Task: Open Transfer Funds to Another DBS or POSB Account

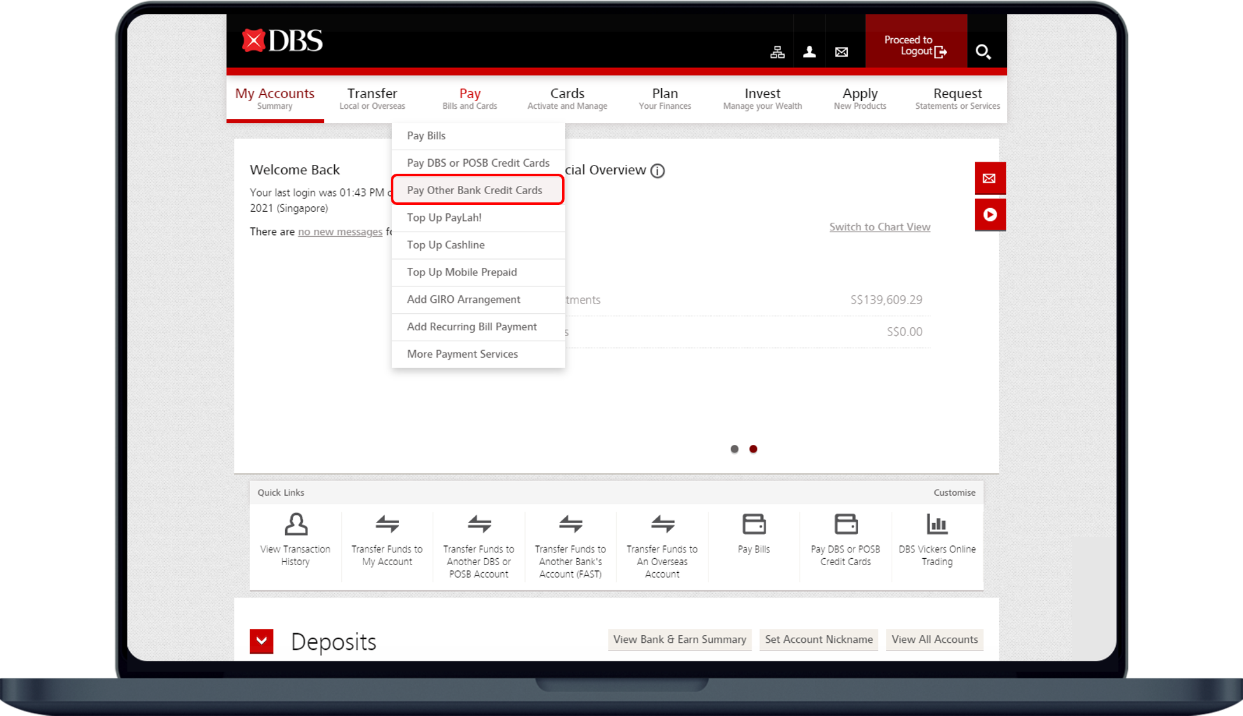Action: pyautogui.click(x=479, y=545)
